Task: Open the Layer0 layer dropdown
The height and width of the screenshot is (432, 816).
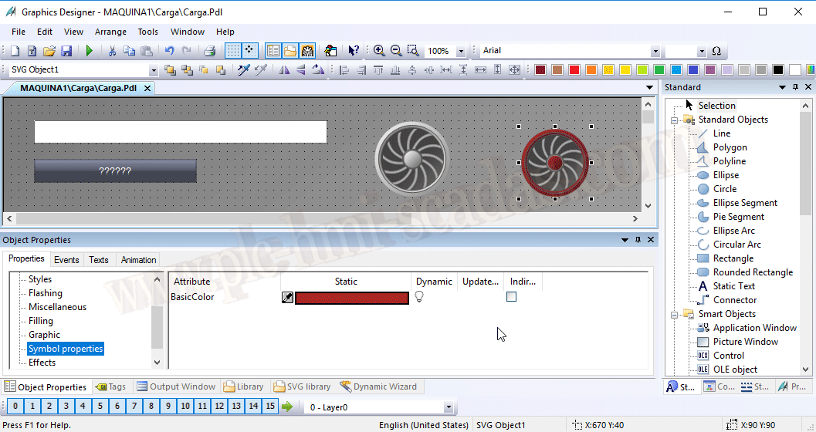Action: tap(448, 407)
